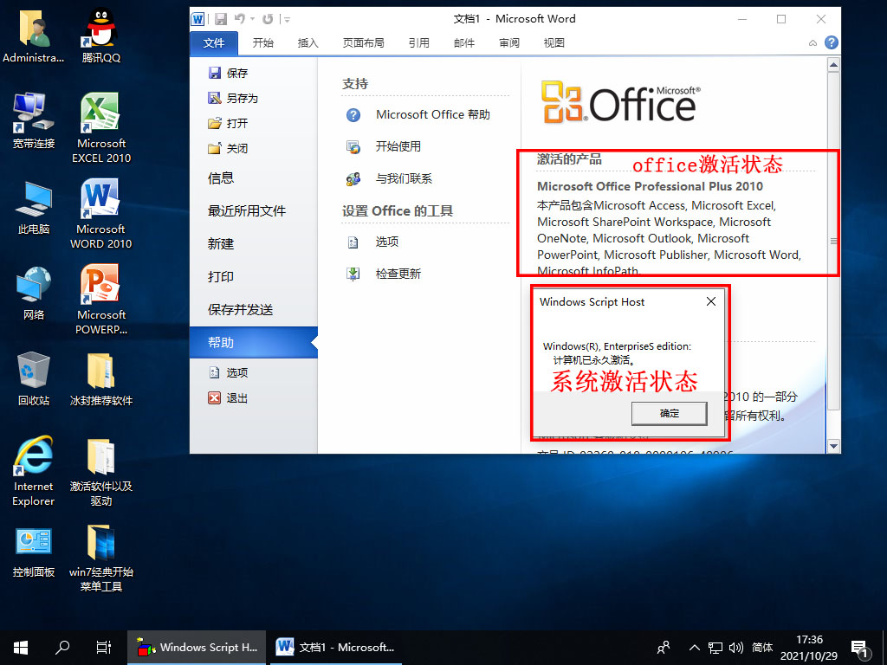
Task: Open the Administrator folder on desktop
Action: 34,35
